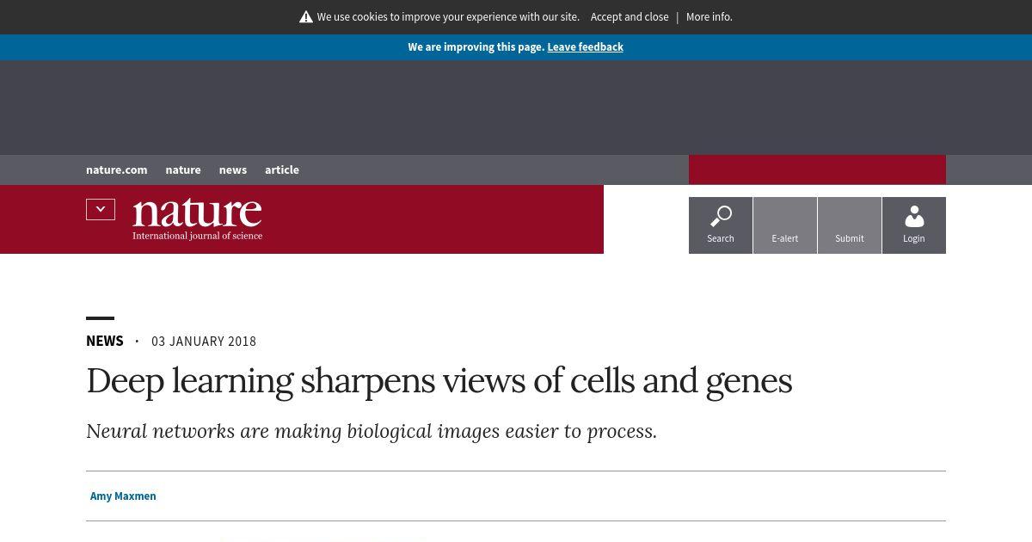Image resolution: width=1032 pixels, height=542 pixels.
Task: Open author Amy Maxmen's link
Action: pyautogui.click(x=123, y=496)
